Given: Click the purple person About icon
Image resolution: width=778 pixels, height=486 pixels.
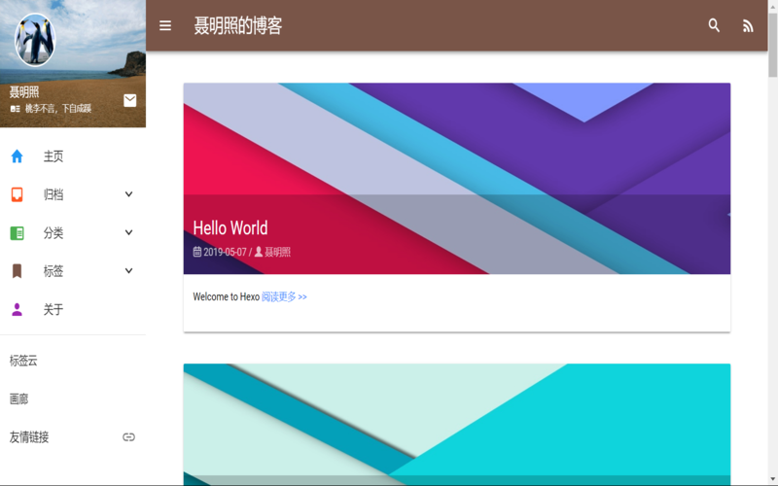Looking at the screenshot, I should [x=17, y=310].
